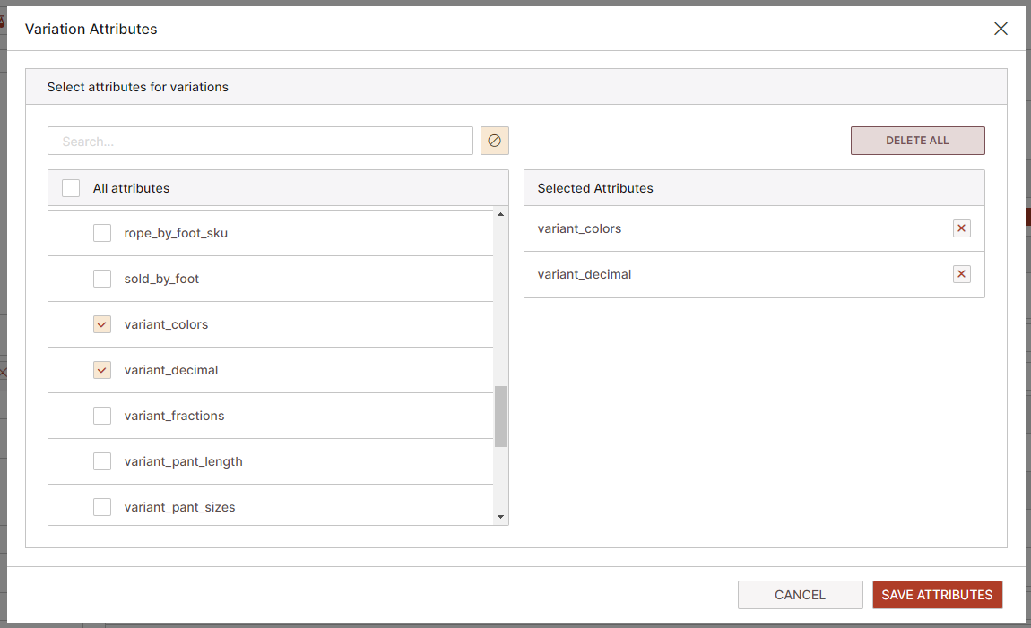Check the rope_by_foot_sku checkbox
Viewport: 1031px width, 628px height.
click(x=102, y=232)
